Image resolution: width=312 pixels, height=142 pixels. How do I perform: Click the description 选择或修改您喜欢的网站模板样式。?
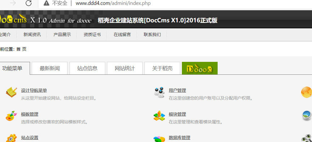tap(55, 122)
